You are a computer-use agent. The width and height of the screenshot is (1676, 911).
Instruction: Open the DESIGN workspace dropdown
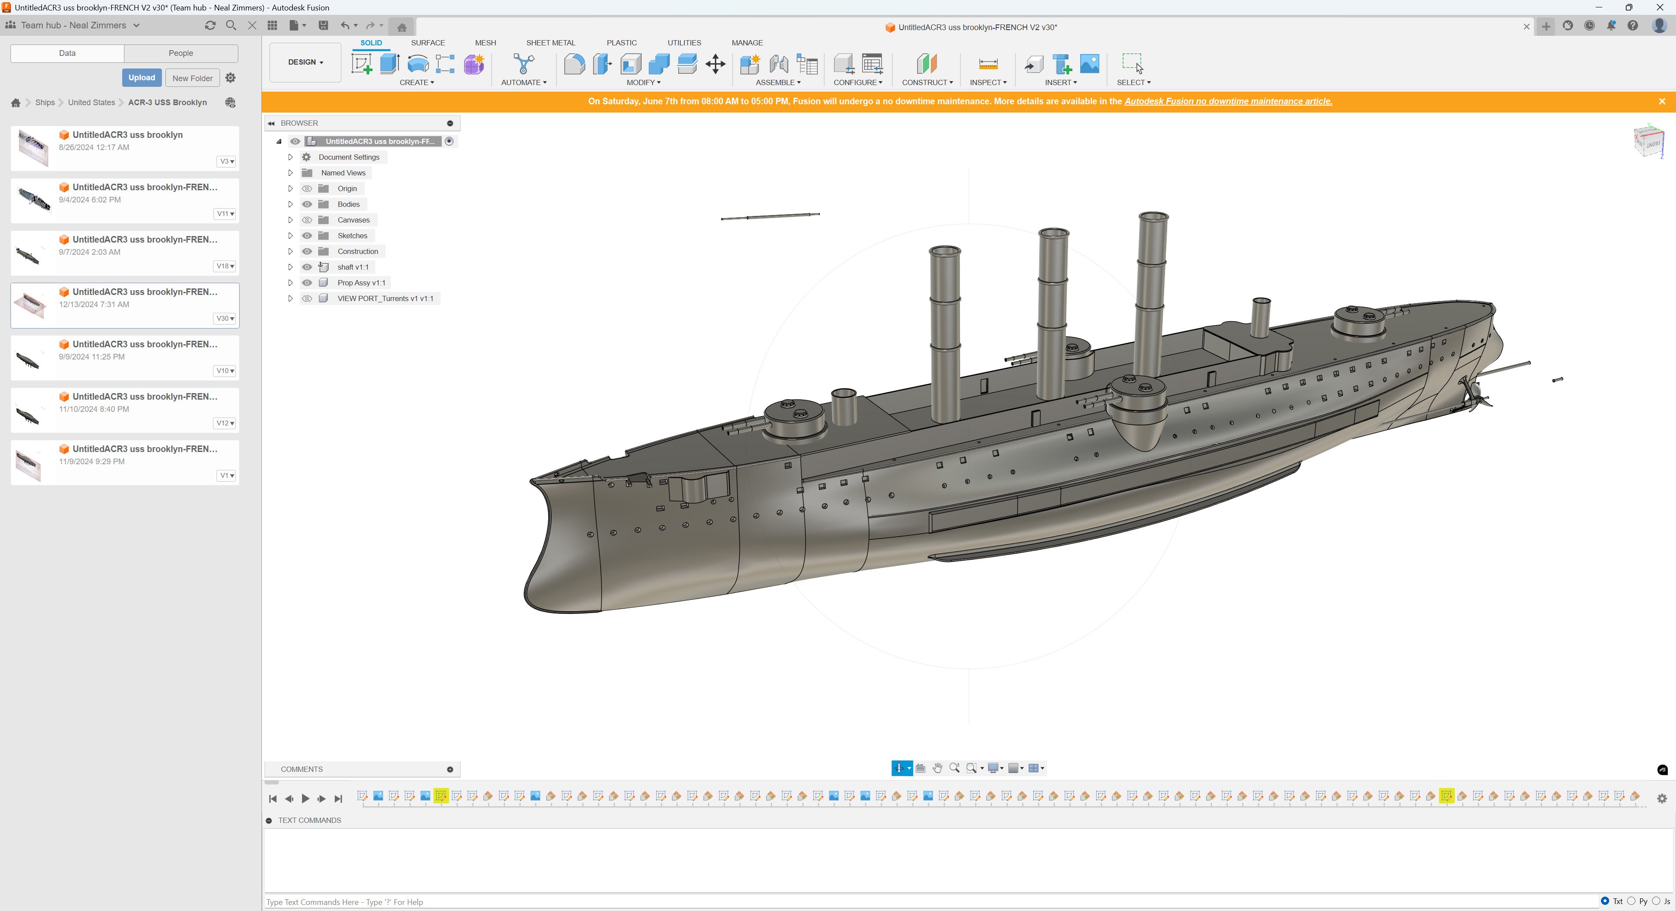[305, 62]
